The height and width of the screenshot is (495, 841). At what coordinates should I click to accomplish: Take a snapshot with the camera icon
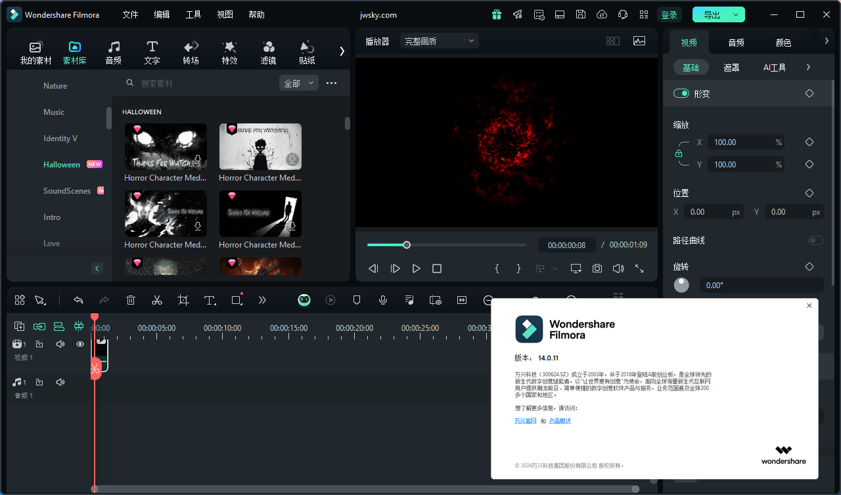tap(597, 269)
